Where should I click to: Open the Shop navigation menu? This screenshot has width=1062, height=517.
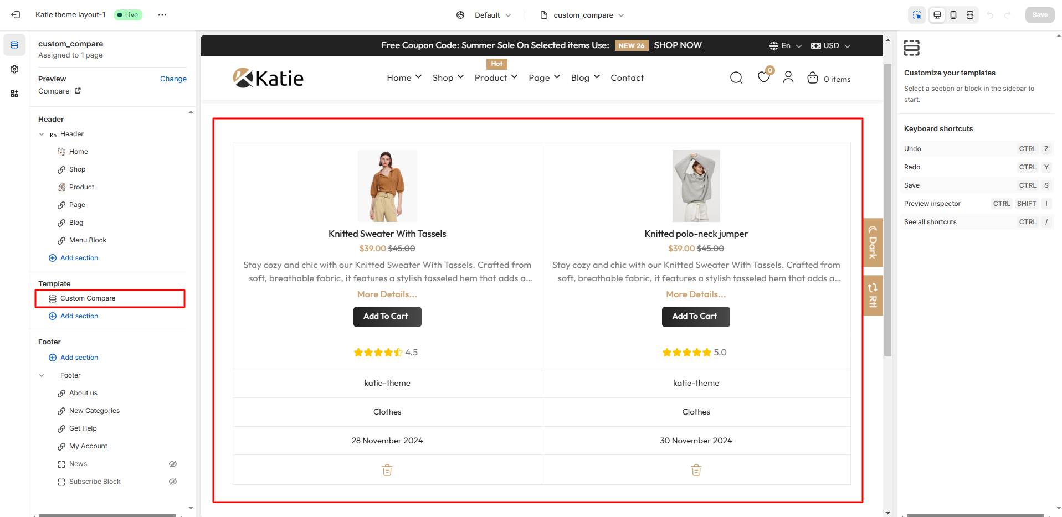coord(448,77)
